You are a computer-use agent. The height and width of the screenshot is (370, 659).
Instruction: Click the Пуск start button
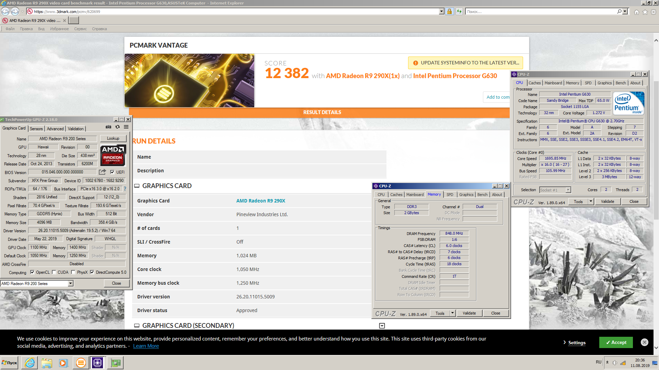[10, 362]
